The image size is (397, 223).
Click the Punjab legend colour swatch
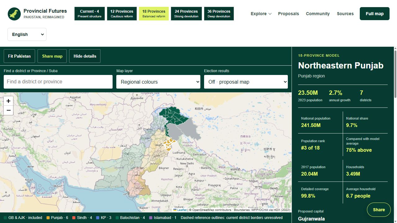[x=48, y=218]
